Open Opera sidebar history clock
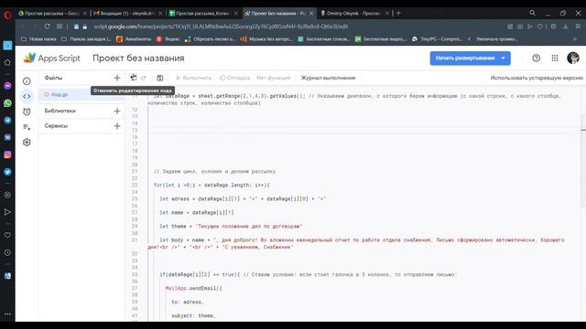This screenshot has height=329, width=586. (7, 252)
